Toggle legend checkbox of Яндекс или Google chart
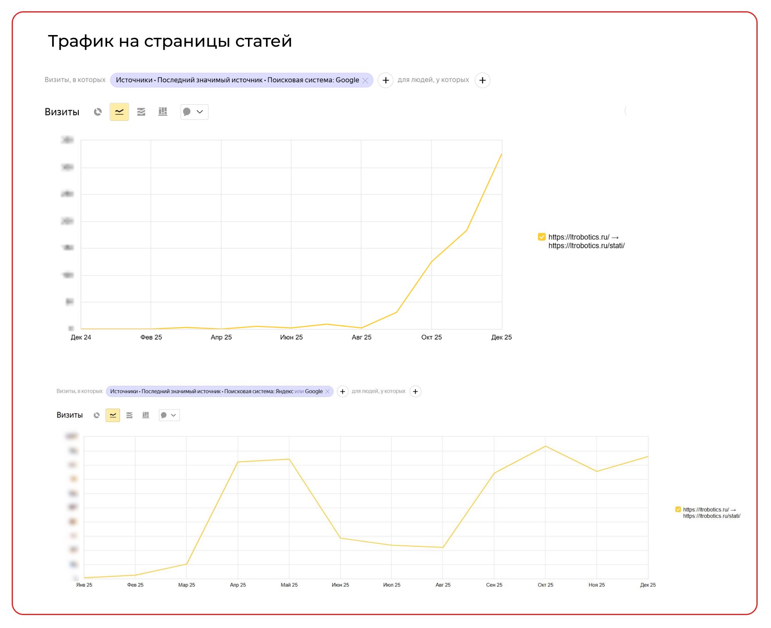The image size is (771, 628). pyautogui.click(x=678, y=510)
